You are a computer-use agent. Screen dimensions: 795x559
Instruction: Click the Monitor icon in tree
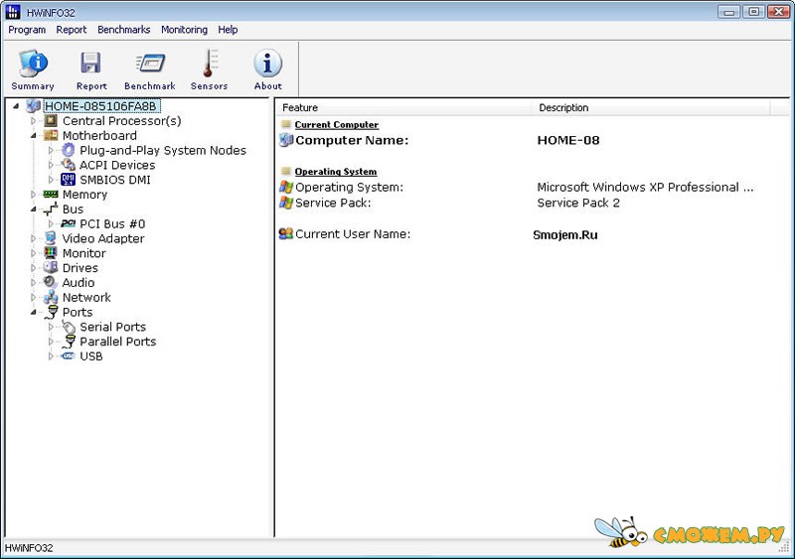coord(51,253)
